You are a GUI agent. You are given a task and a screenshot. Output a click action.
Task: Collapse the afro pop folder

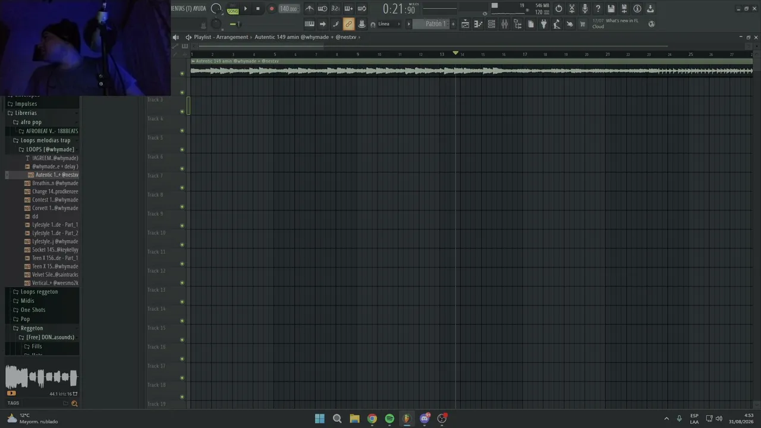(31, 122)
